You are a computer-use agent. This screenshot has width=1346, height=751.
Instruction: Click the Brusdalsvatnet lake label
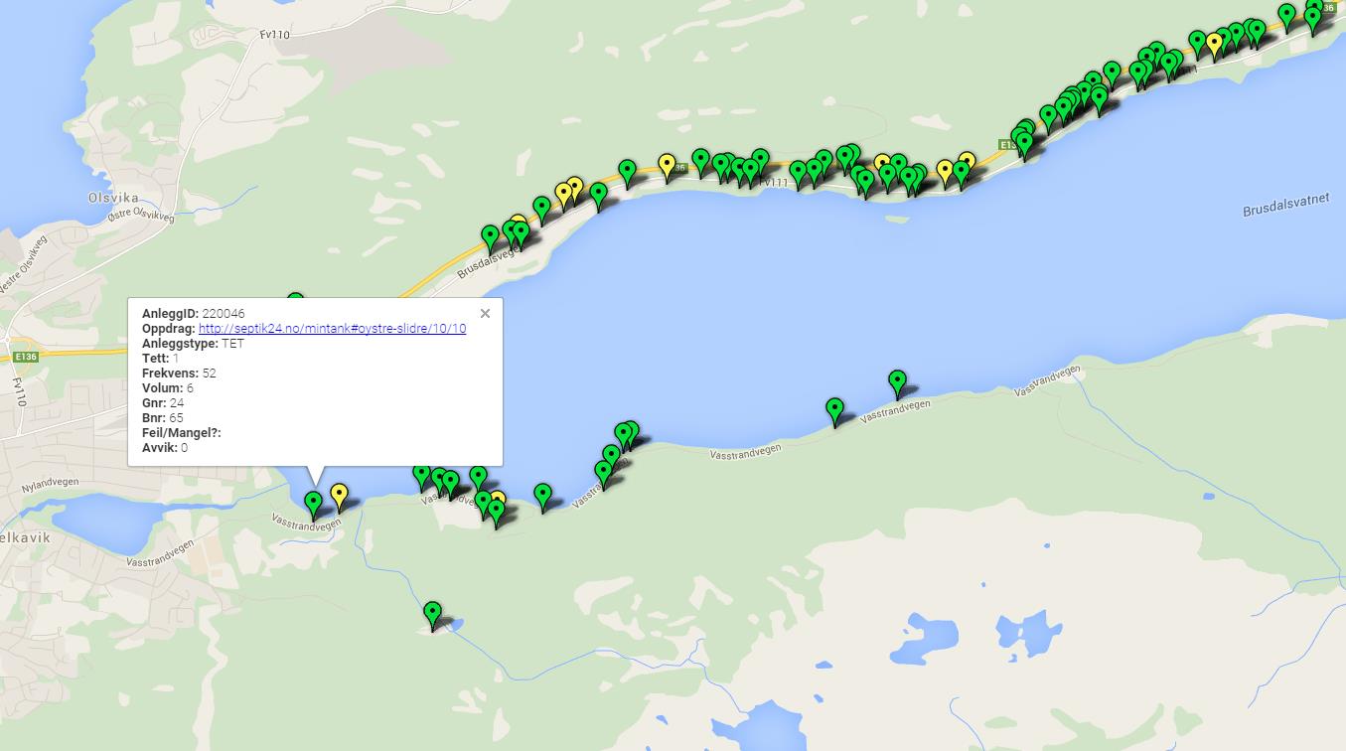tap(1285, 205)
